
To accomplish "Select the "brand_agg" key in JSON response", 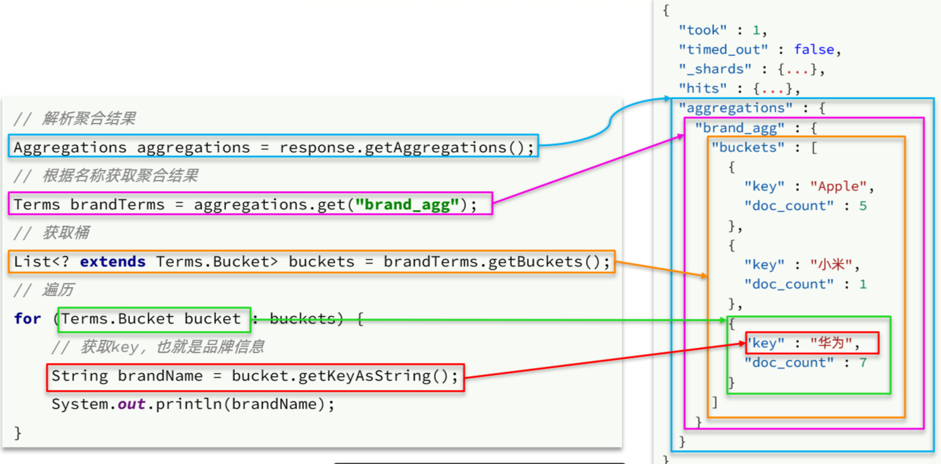I will 739,128.
